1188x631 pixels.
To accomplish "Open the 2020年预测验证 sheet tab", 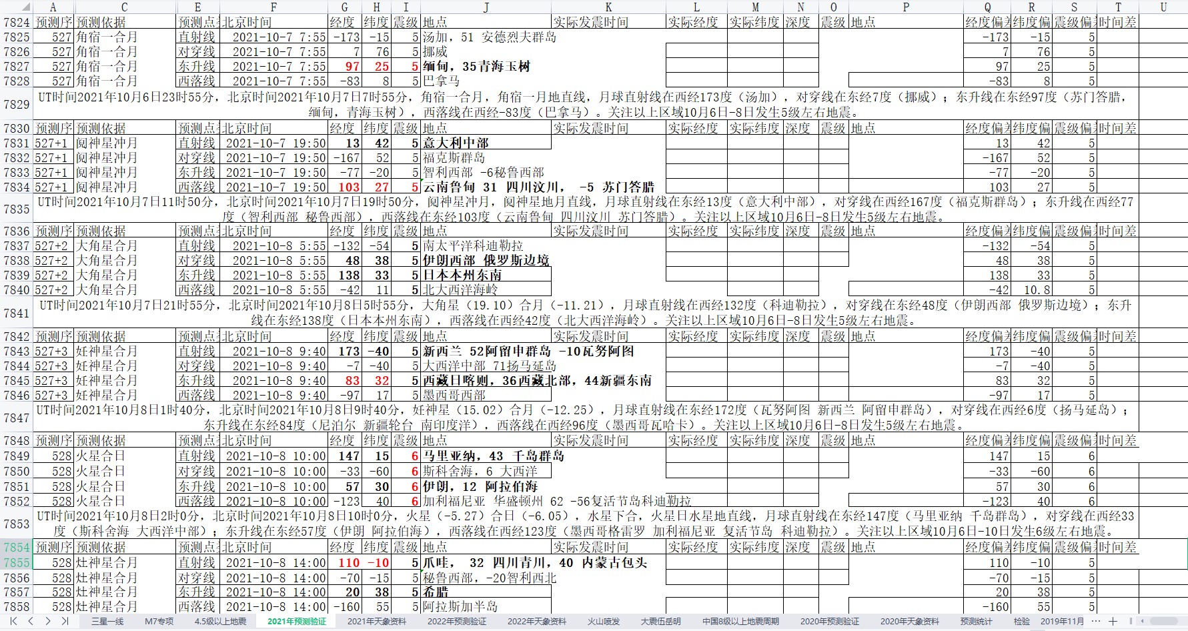I will click(830, 621).
